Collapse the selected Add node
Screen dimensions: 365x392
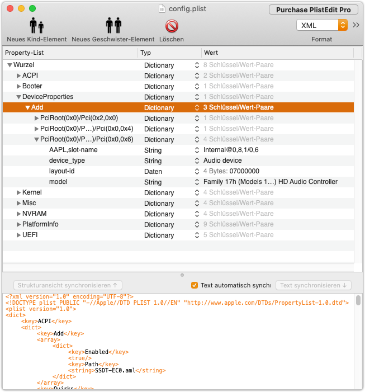[28, 108]
